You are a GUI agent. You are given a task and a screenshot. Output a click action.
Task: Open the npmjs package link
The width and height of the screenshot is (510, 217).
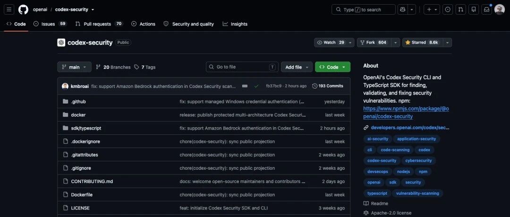click(406, 113)
